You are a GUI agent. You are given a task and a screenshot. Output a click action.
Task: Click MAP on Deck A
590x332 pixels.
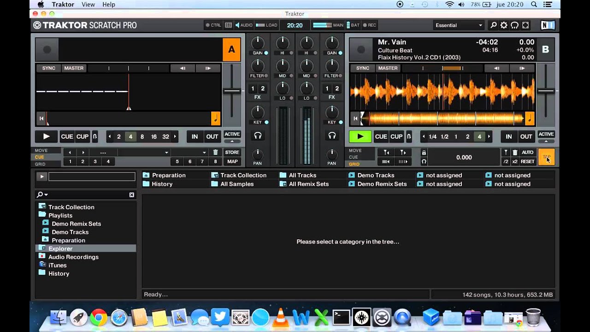[x=232, y=161]
